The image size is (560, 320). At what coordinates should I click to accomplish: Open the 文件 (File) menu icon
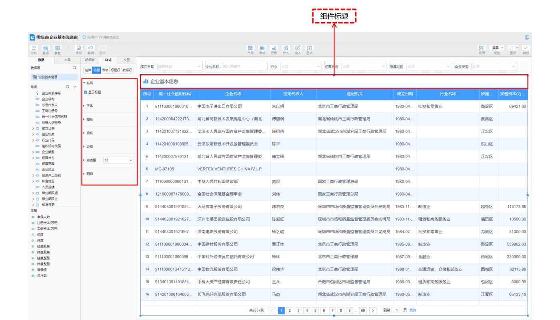34,48
